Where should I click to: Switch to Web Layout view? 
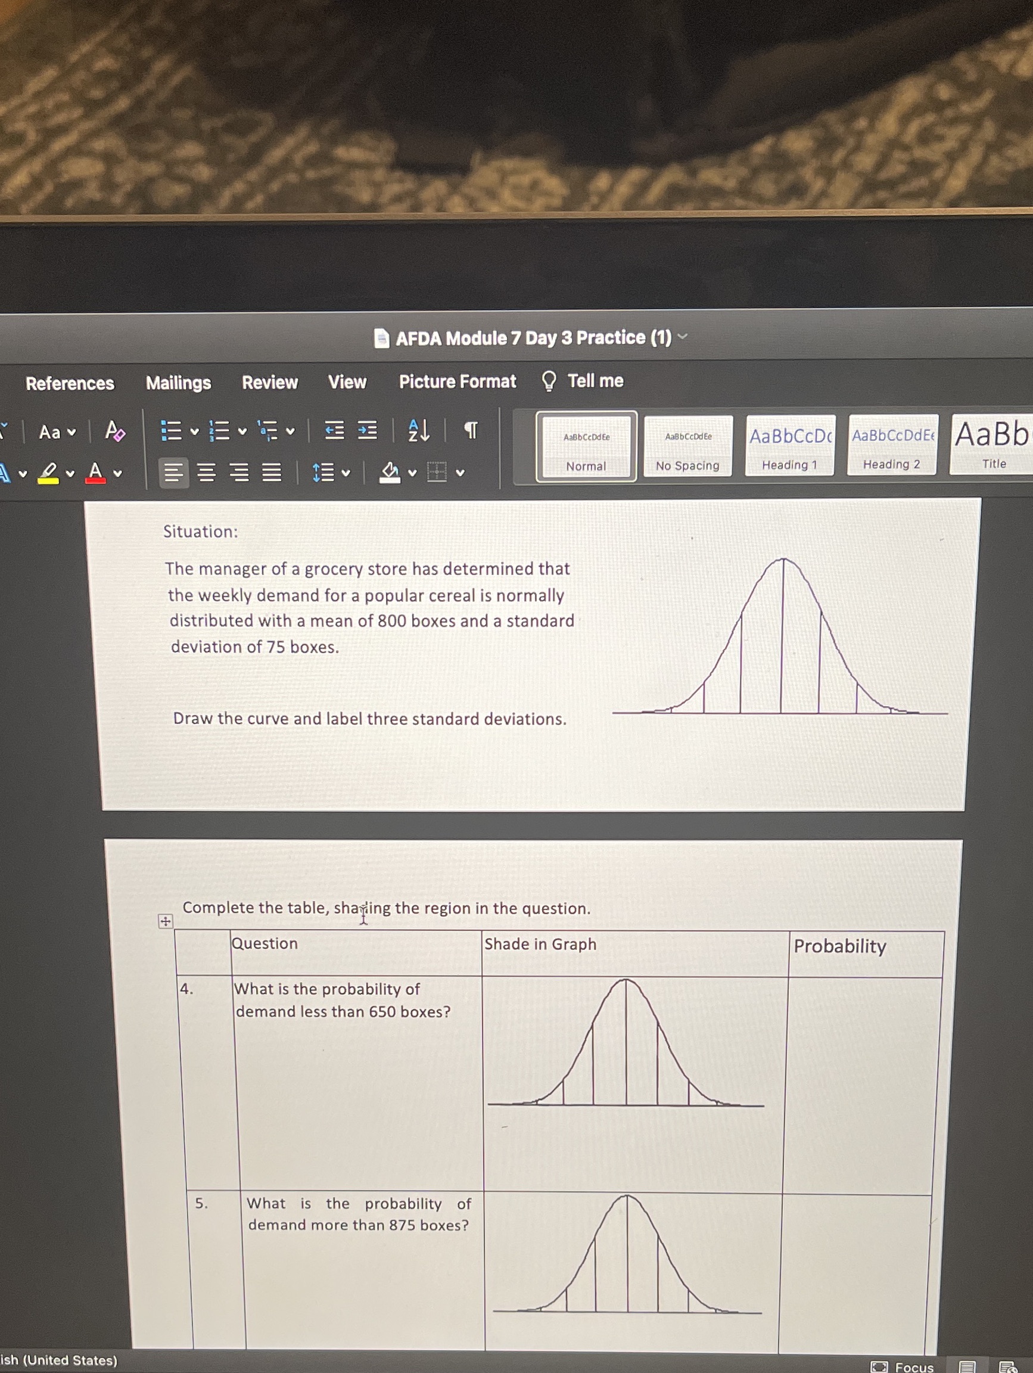(x=1007, y=1366)
